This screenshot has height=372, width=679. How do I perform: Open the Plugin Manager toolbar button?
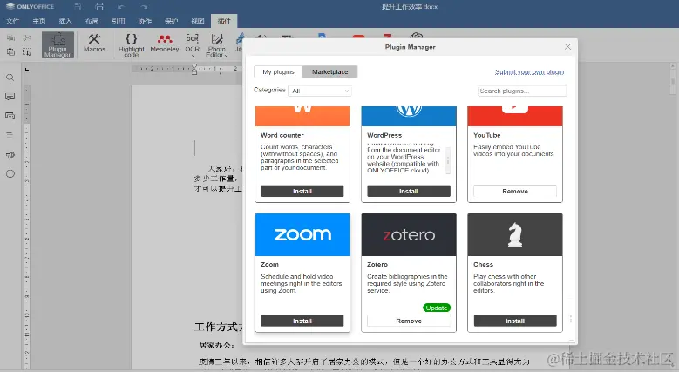[58, 44]
